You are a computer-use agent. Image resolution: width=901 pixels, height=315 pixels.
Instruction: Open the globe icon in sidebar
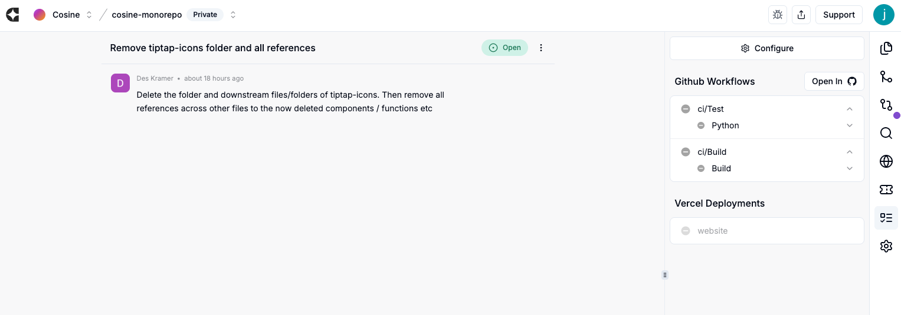pos(886,161)
